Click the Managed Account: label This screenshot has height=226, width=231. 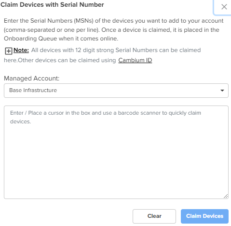(32, 79)
